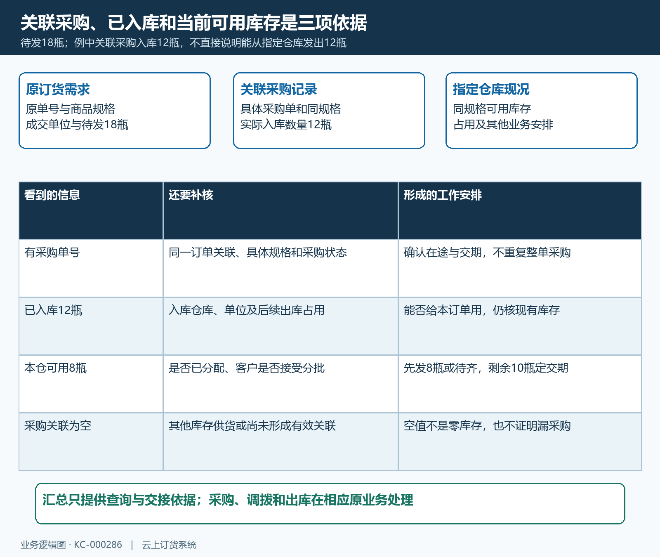Select the 已入库12瓶 table cell
The image size is (660, 557).
click(91, 326)
